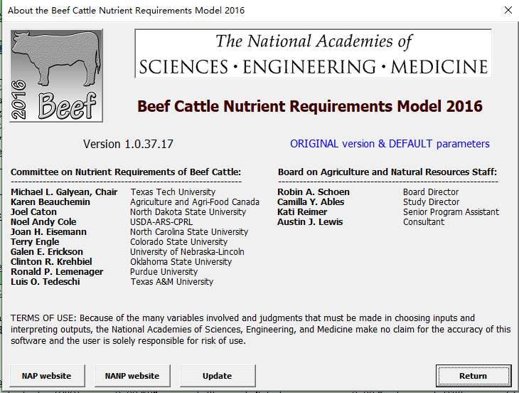Click the Study Director role text

click(431, 202)
